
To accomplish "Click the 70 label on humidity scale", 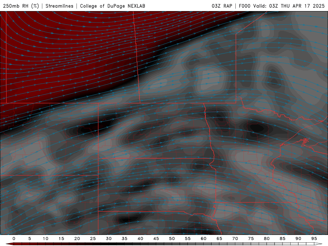I will point(235,239).
